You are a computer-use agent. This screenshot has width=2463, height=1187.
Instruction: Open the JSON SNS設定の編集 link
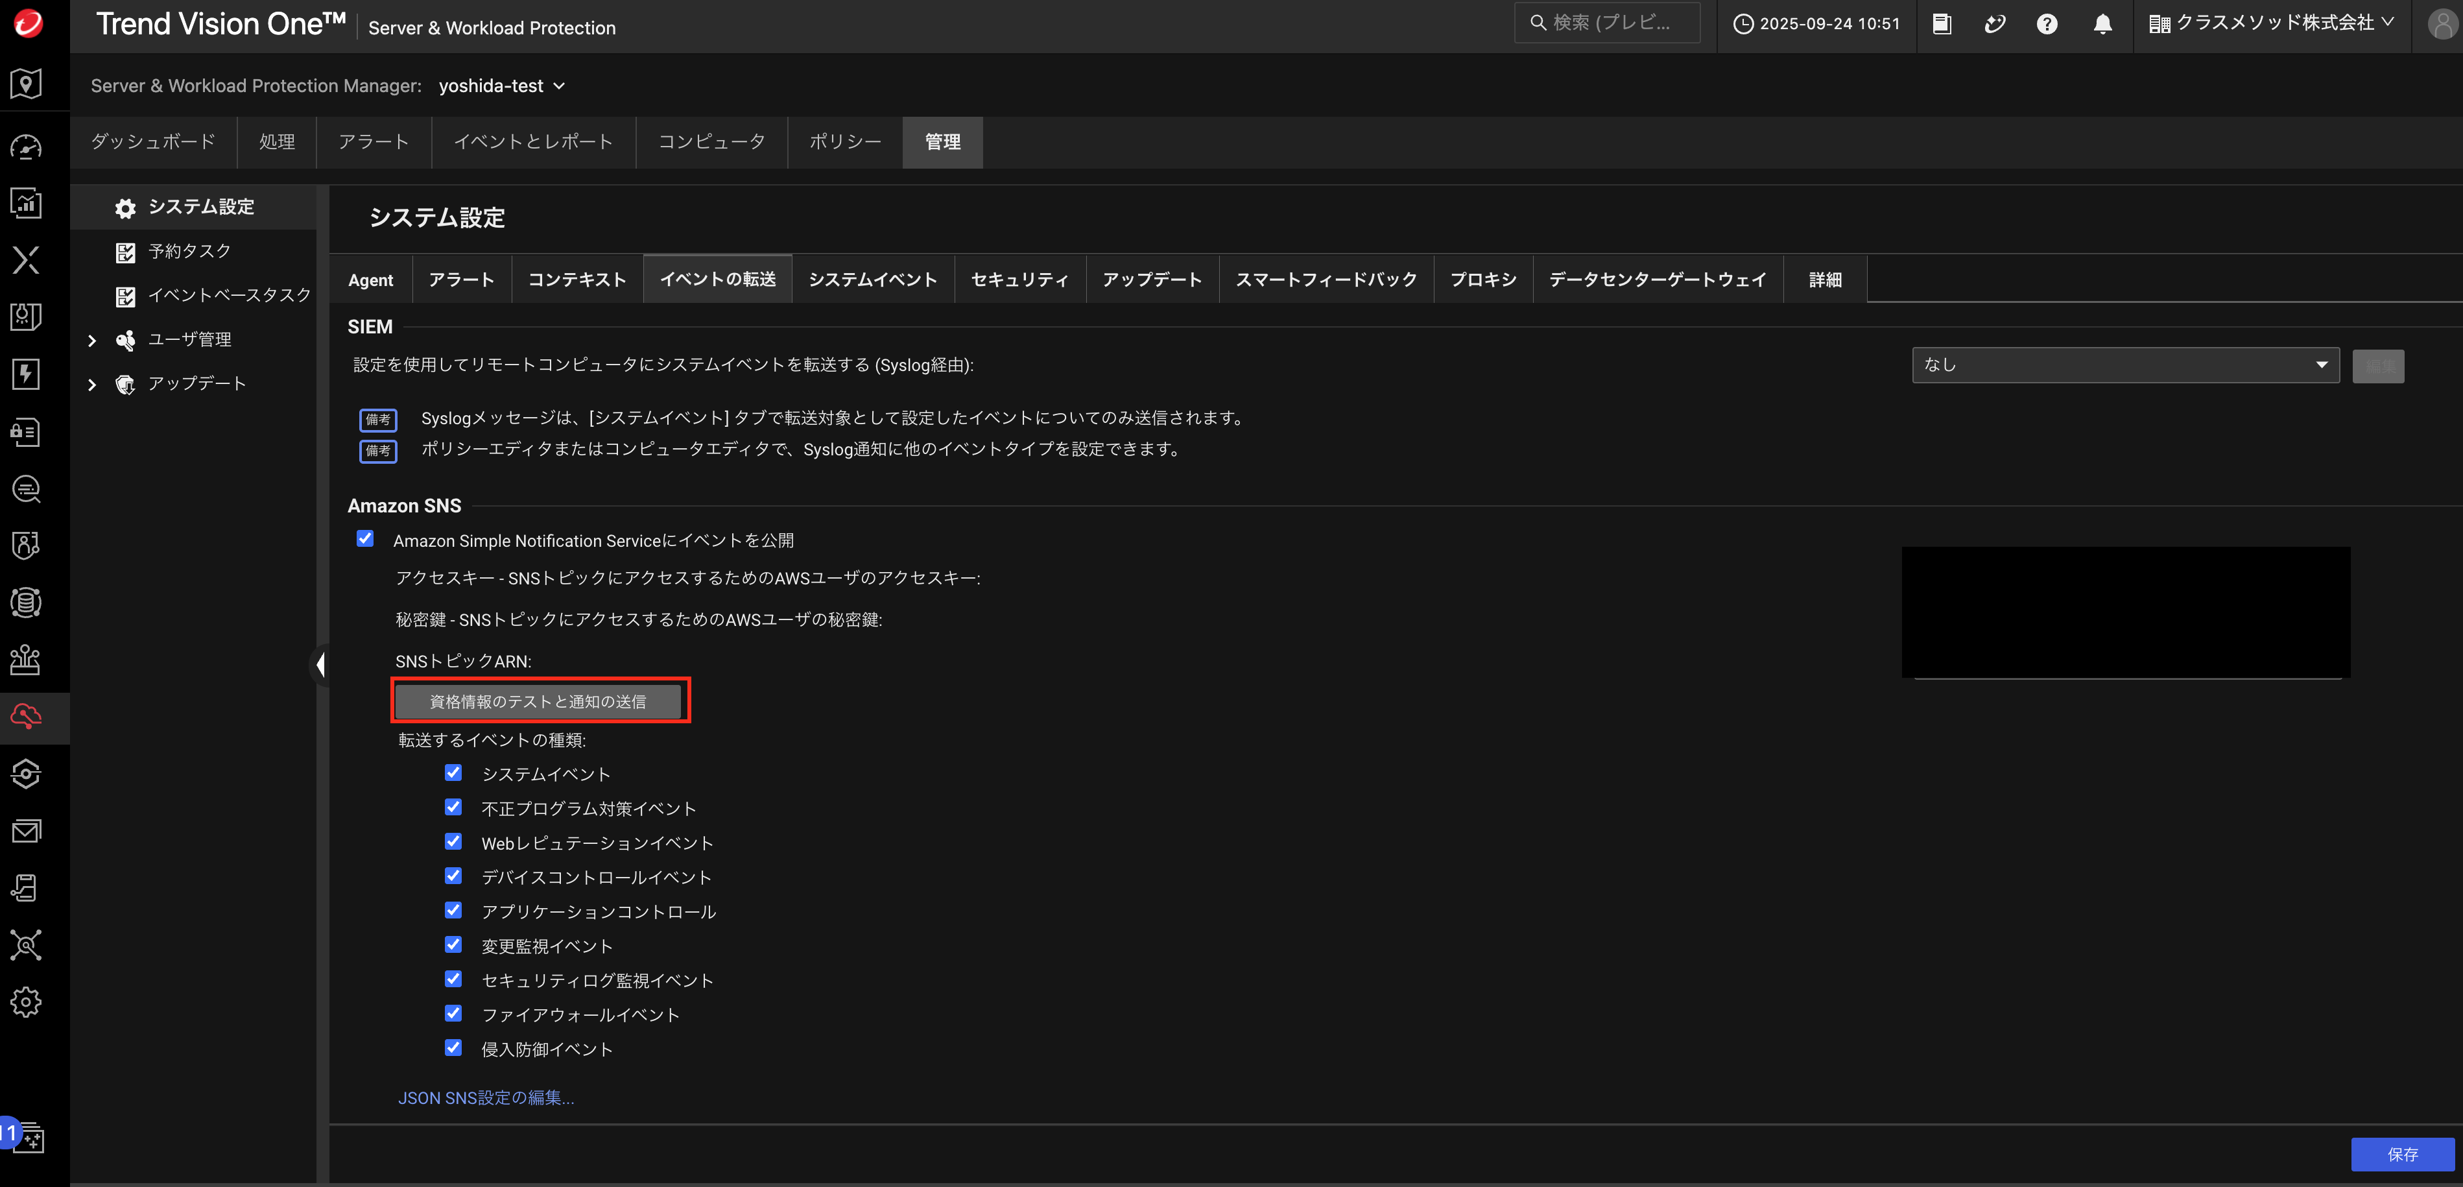(x=486, y=1098)
